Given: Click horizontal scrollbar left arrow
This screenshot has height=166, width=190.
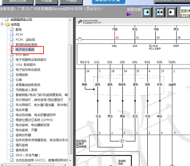Looking at the screenshot, I should (2, 165).
